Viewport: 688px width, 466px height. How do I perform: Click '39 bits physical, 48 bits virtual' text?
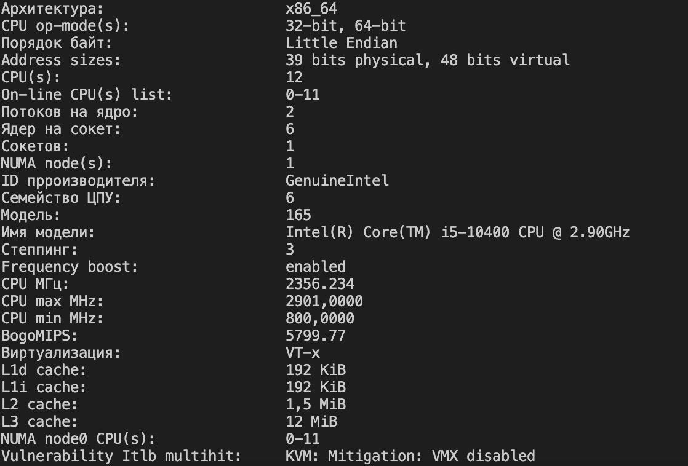[x=427, y=60]
